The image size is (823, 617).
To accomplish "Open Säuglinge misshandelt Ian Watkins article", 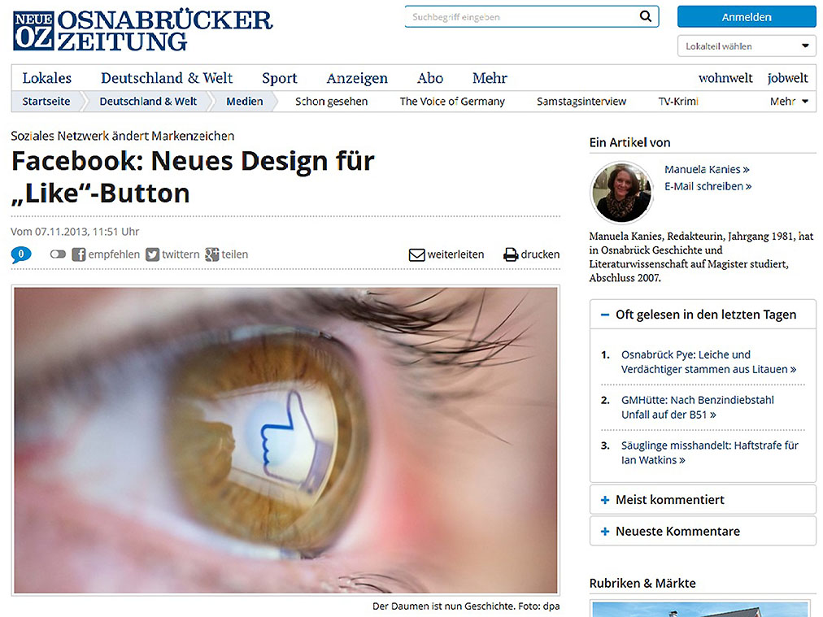I will (x=710, y=453).
